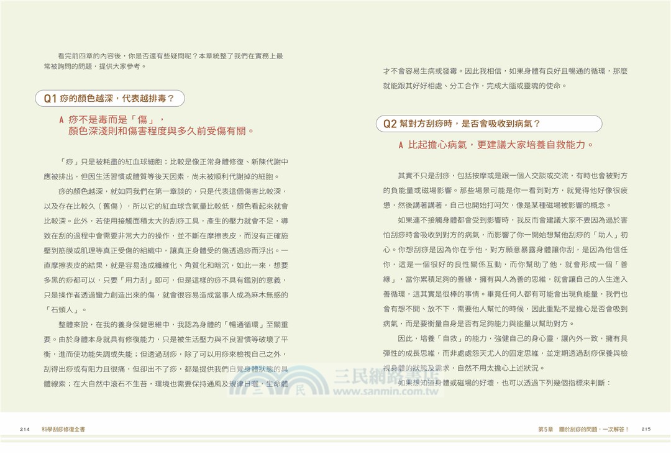Click the Q2 heading 幫對方刮痧時，是否會吸收到病氣
Viewport: 671px width, 454px height.
[489, 124]
